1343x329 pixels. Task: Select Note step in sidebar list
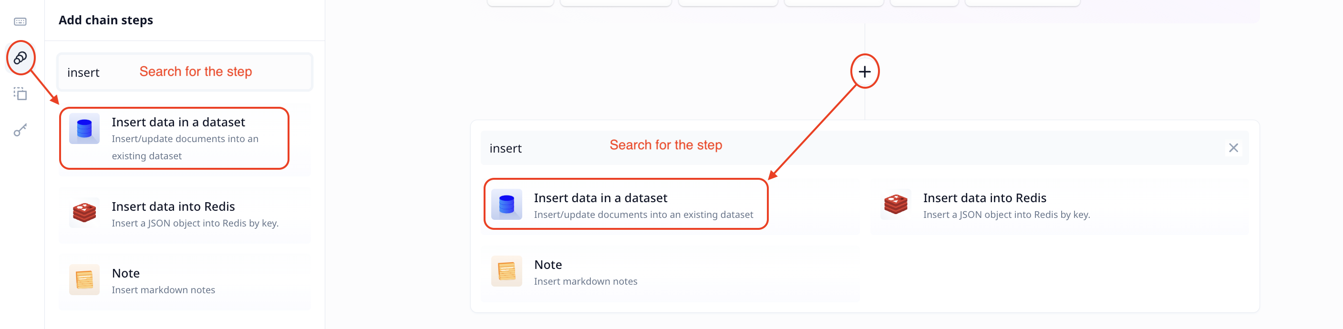[x=185, y=281]
